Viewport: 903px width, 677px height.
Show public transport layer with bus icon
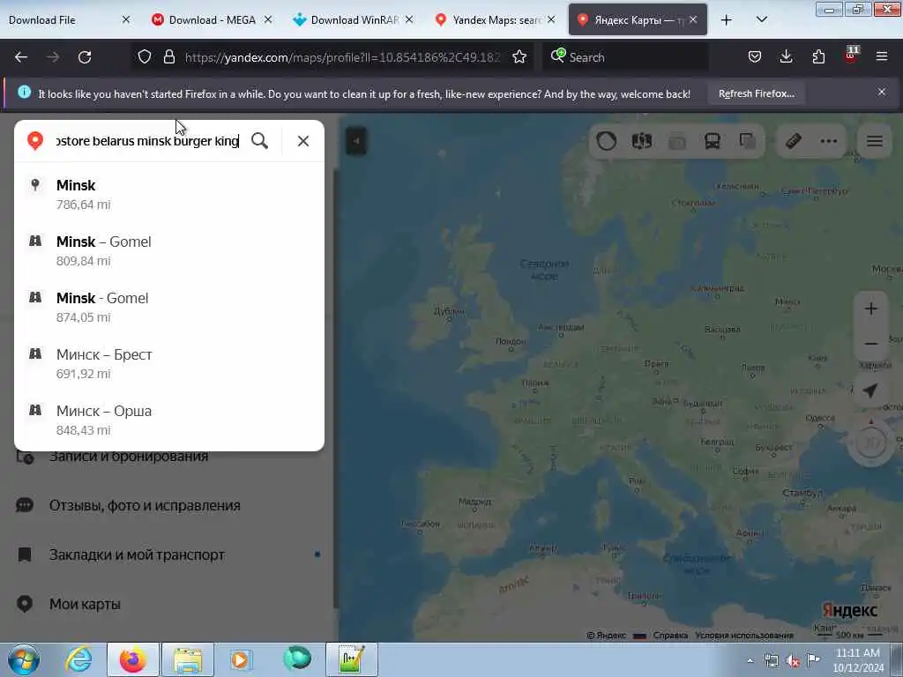point(713,141)
